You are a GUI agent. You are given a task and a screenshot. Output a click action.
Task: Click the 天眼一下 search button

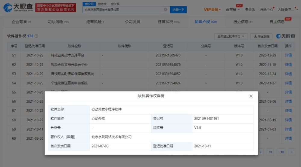coord(178,9)
